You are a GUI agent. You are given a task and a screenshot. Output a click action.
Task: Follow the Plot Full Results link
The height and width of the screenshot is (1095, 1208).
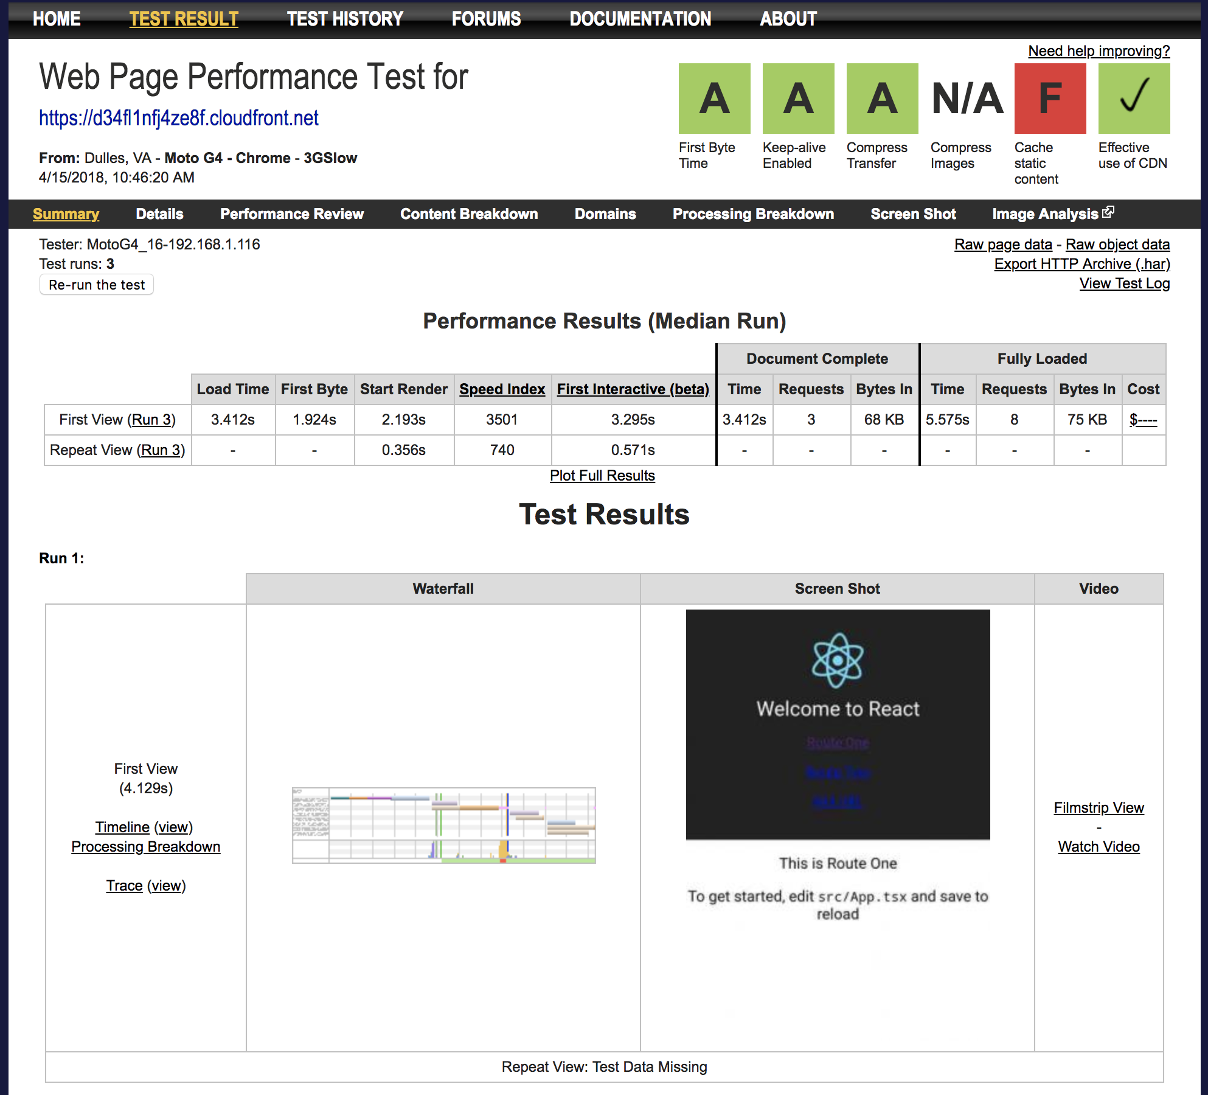(602, 476)
